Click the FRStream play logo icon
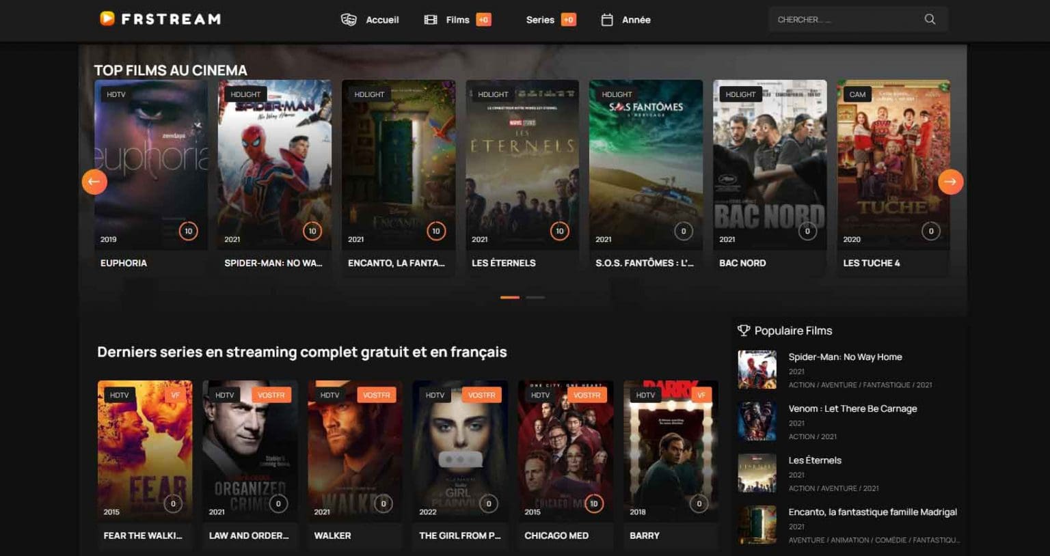Viewport: 1050px width, 556px height. [107, 18]
